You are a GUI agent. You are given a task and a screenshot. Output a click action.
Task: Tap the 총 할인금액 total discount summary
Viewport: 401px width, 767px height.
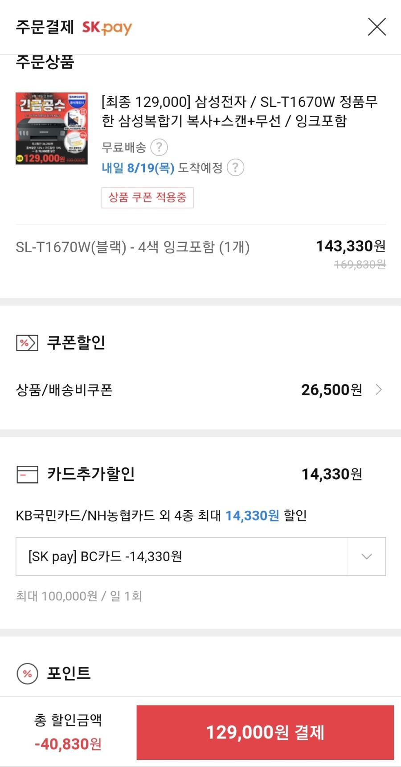[68, 732]
